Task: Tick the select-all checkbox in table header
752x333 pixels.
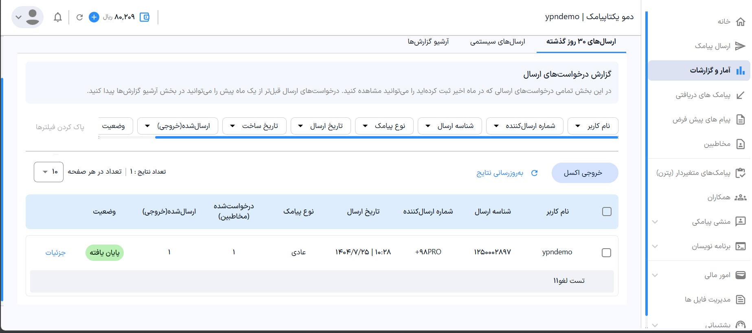Action: click(607, 212)
